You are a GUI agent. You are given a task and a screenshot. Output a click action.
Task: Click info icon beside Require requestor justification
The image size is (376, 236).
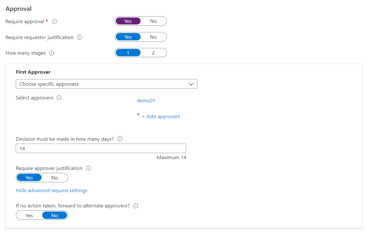coord(80,37)
